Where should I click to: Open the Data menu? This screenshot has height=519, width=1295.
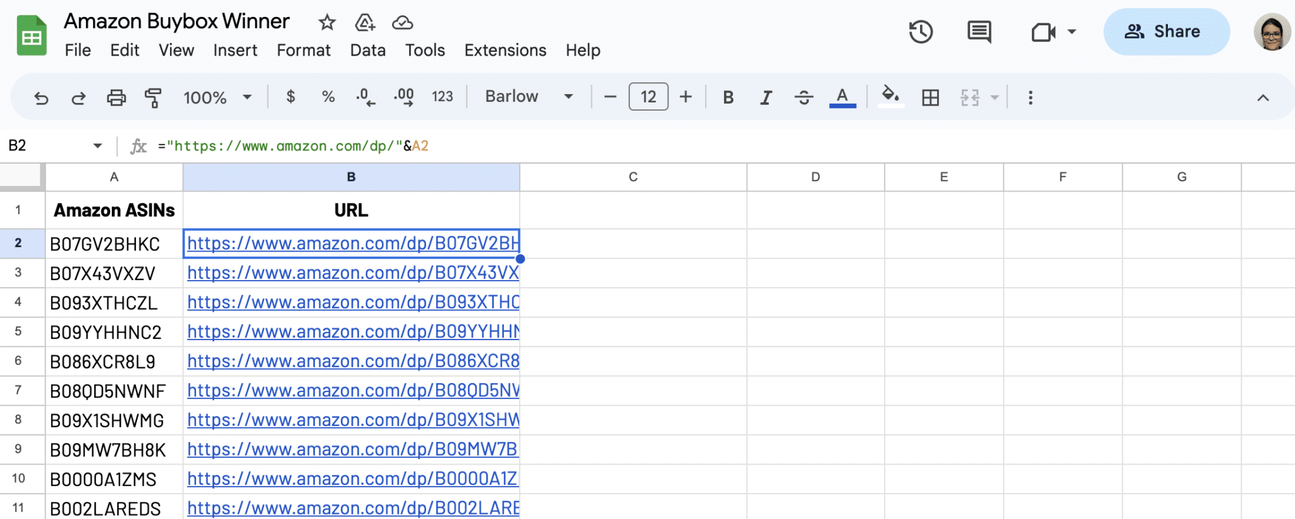367,50
